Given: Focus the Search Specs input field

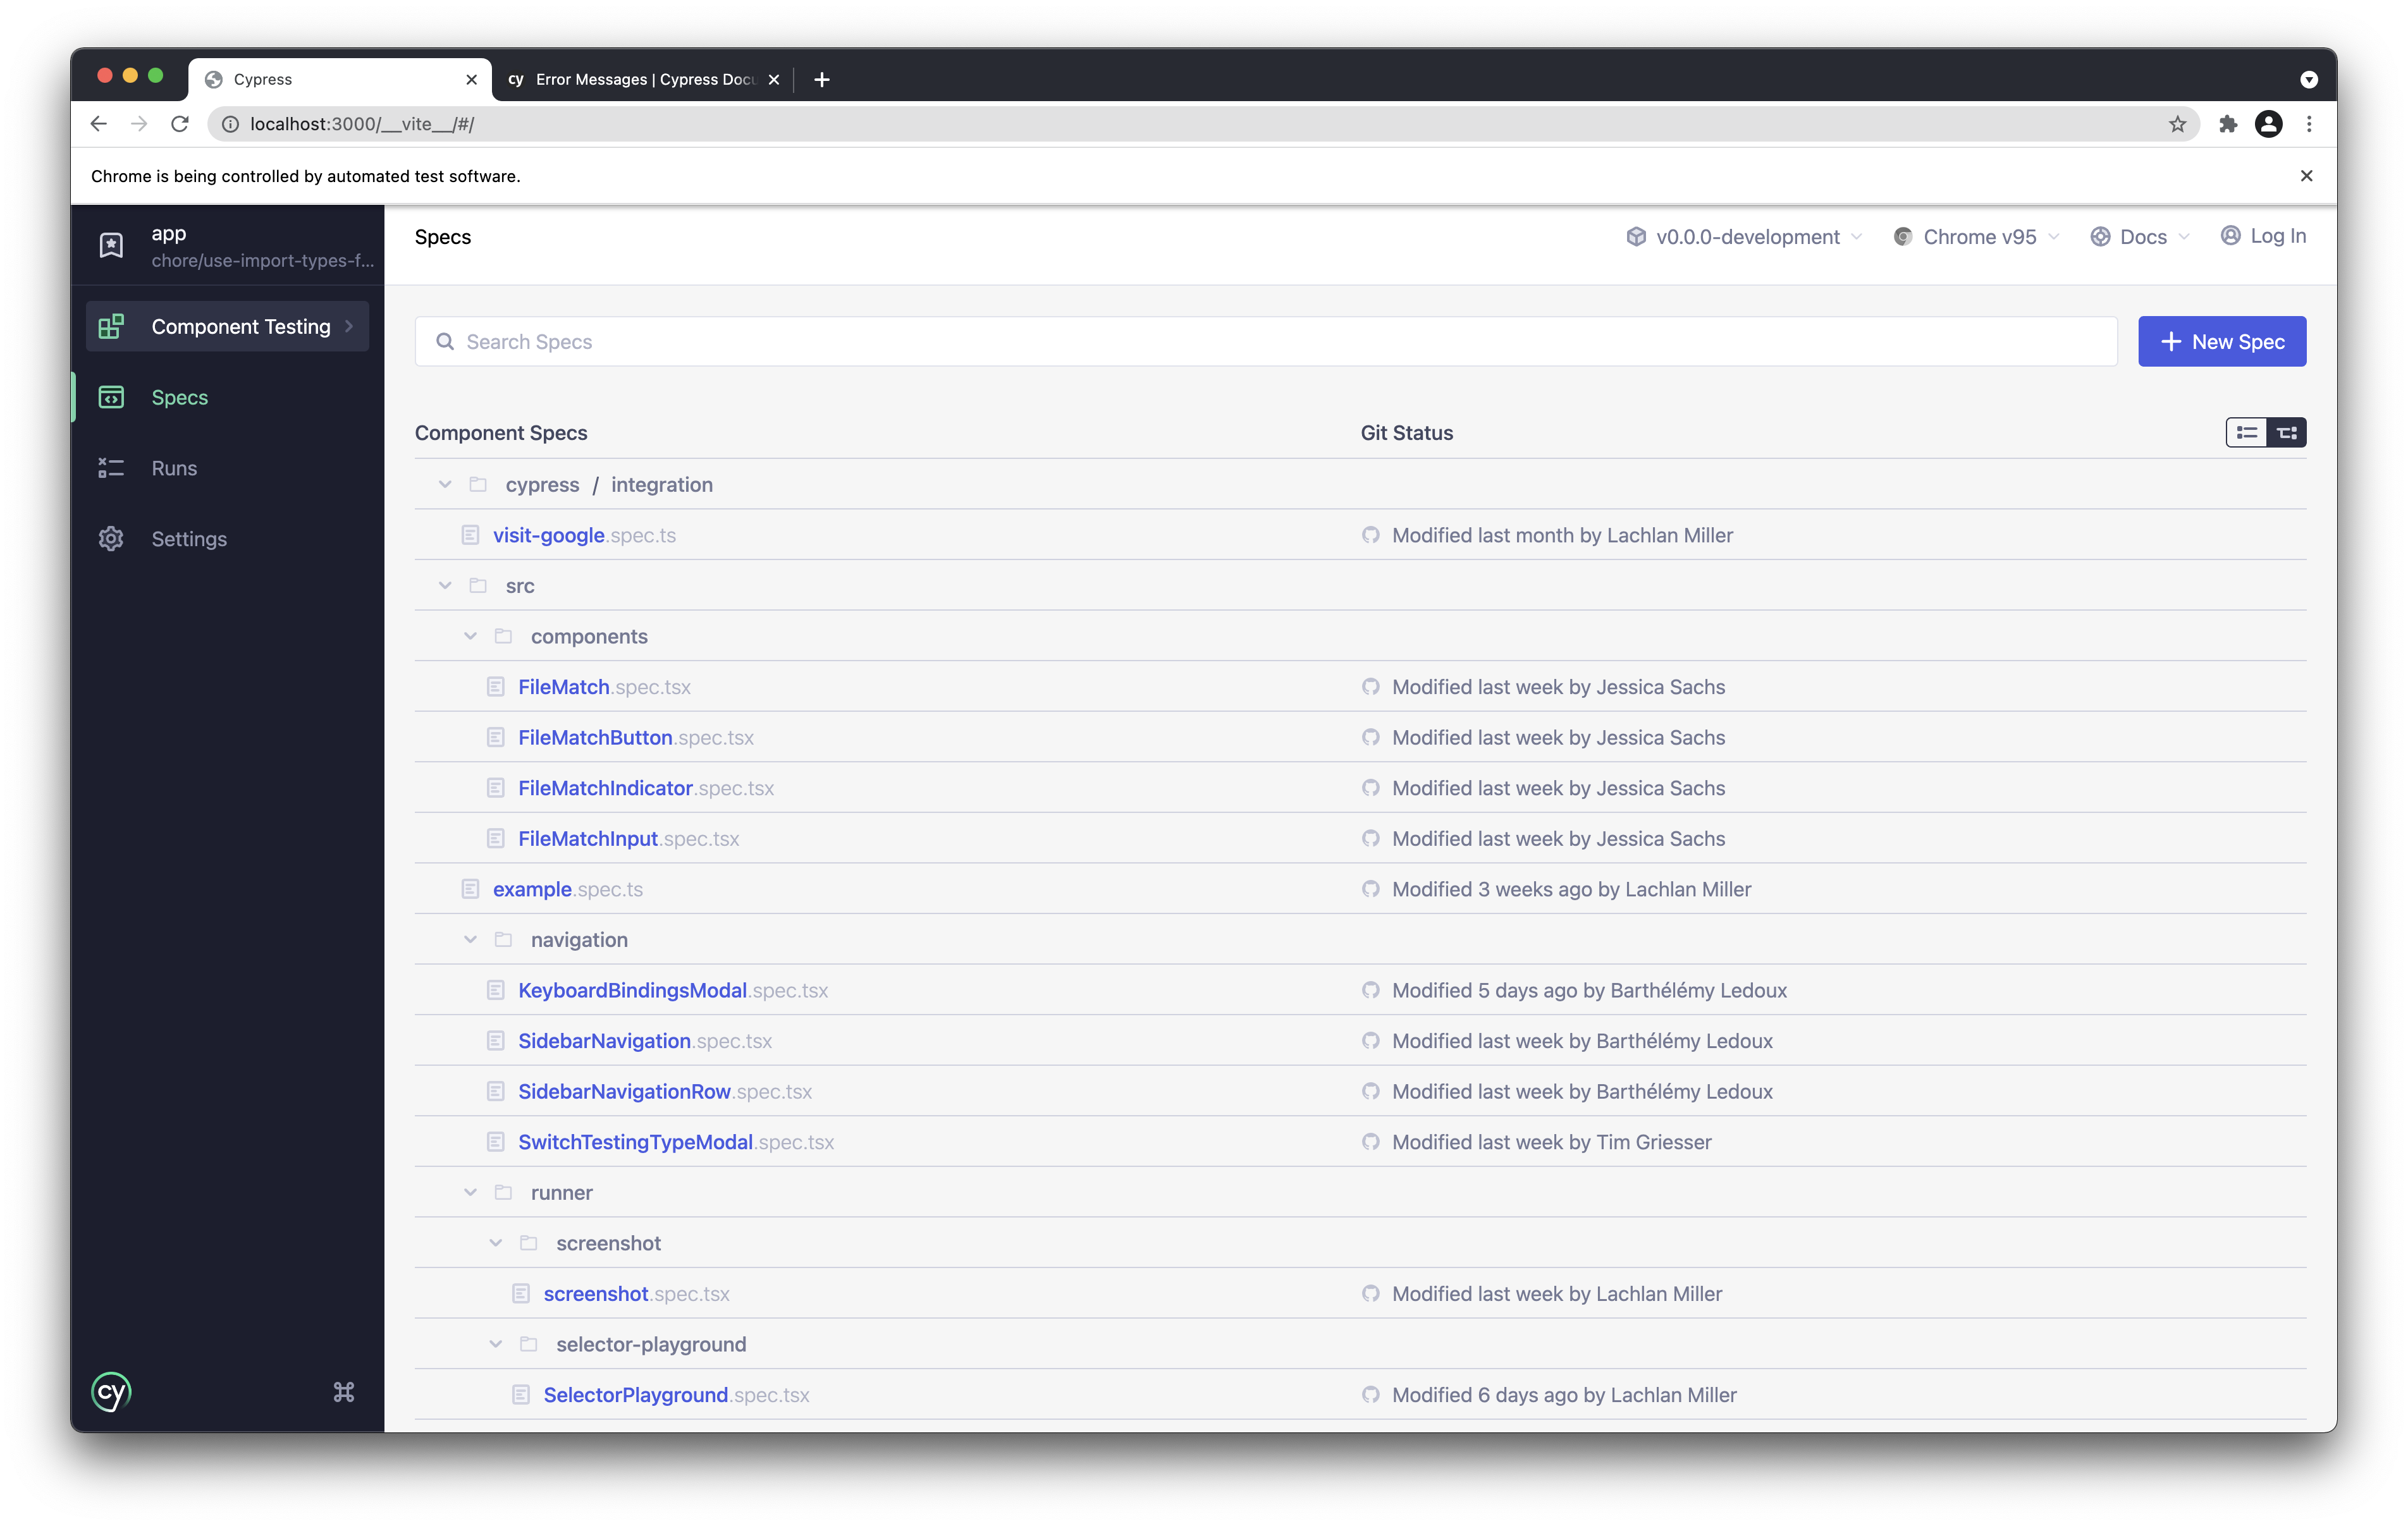Looking at the screenshot, I should point(1265,342).
